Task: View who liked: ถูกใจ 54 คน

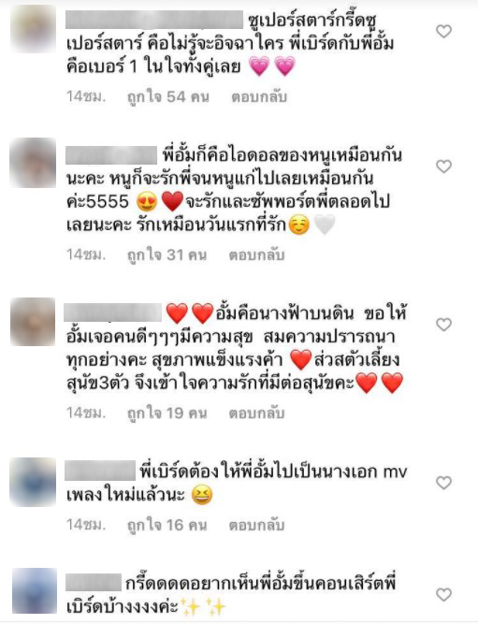Action: click(x=168, y=96)
